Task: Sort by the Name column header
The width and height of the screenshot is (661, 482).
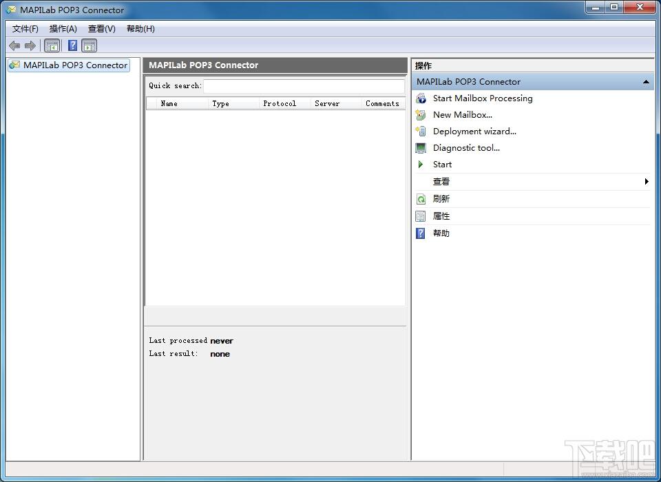Action: (183, 103)
